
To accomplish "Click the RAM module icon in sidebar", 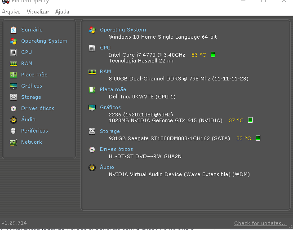I will click(13, 64).
